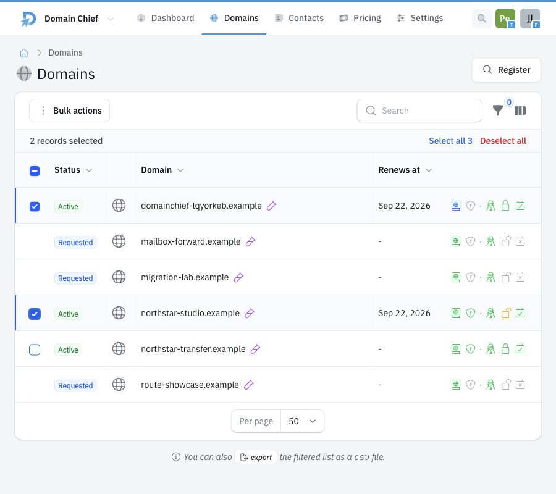Click the Deselect all link

coord(503,141)
